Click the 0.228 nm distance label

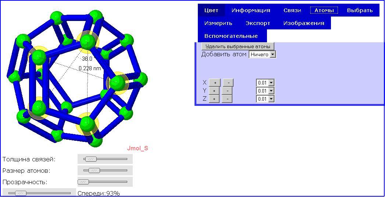[90, 68]
